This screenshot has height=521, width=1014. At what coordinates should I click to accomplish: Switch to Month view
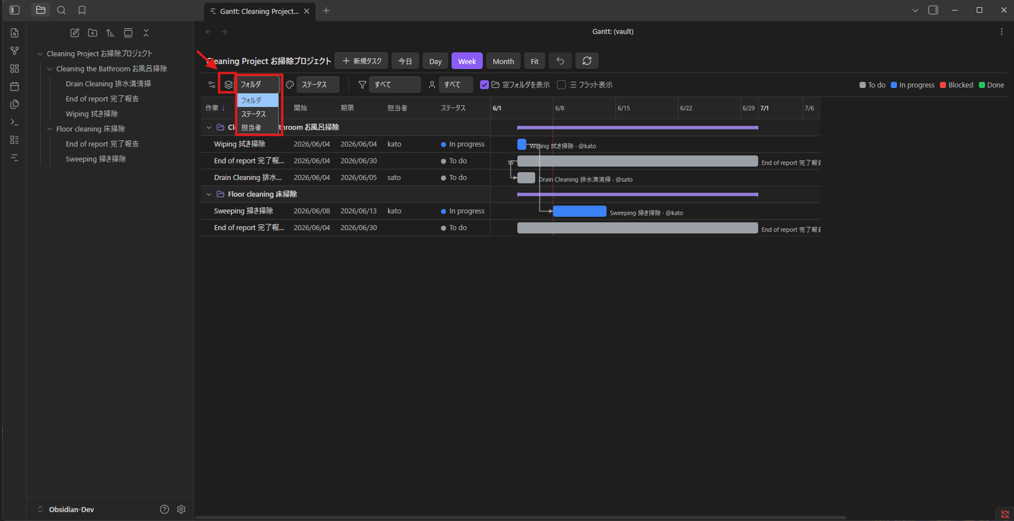[503, 61]
